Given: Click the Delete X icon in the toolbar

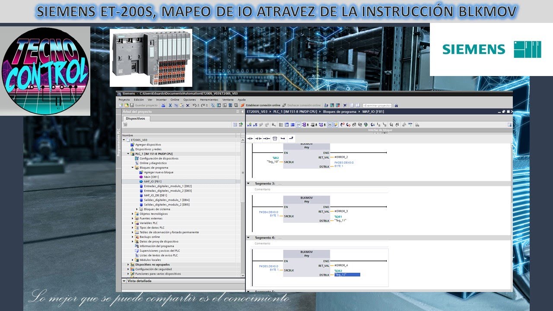Looking at the screenshot, I should pos(188,105).
